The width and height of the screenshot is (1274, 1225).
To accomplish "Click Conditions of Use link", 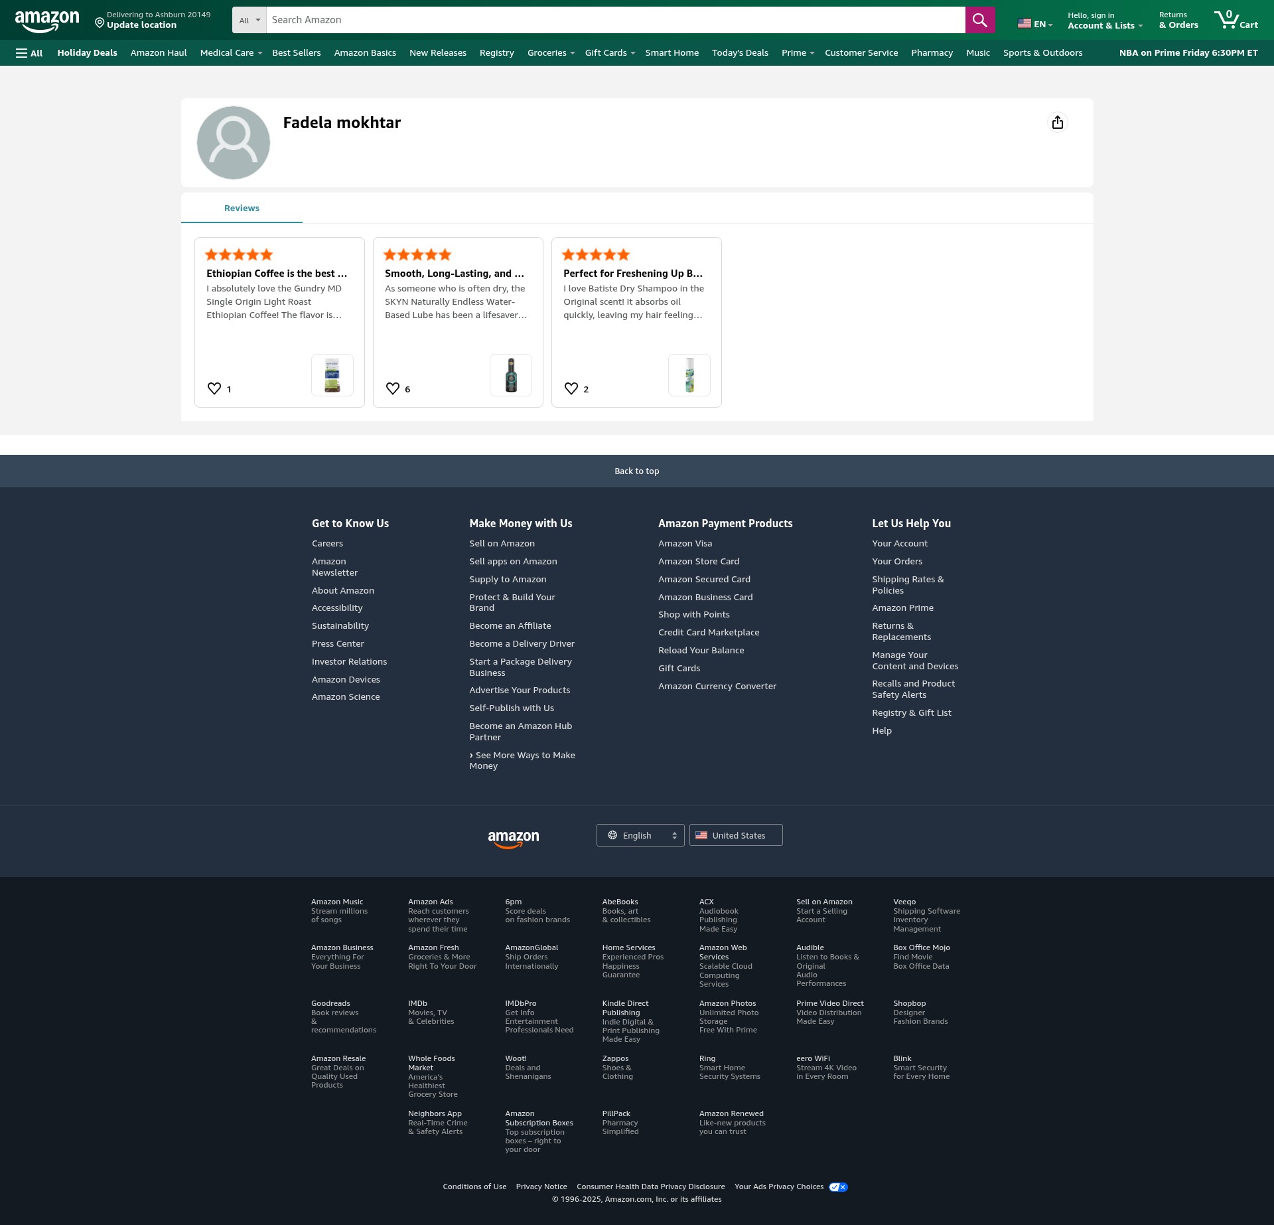I will tap(474, 1187).
